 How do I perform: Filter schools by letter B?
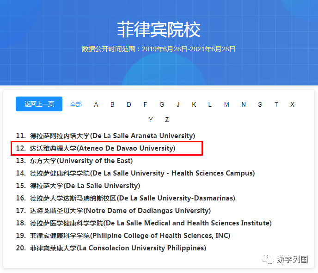112,104
